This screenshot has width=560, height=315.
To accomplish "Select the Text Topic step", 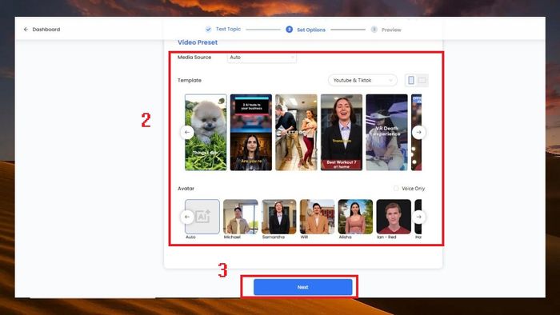I will 228,29.
